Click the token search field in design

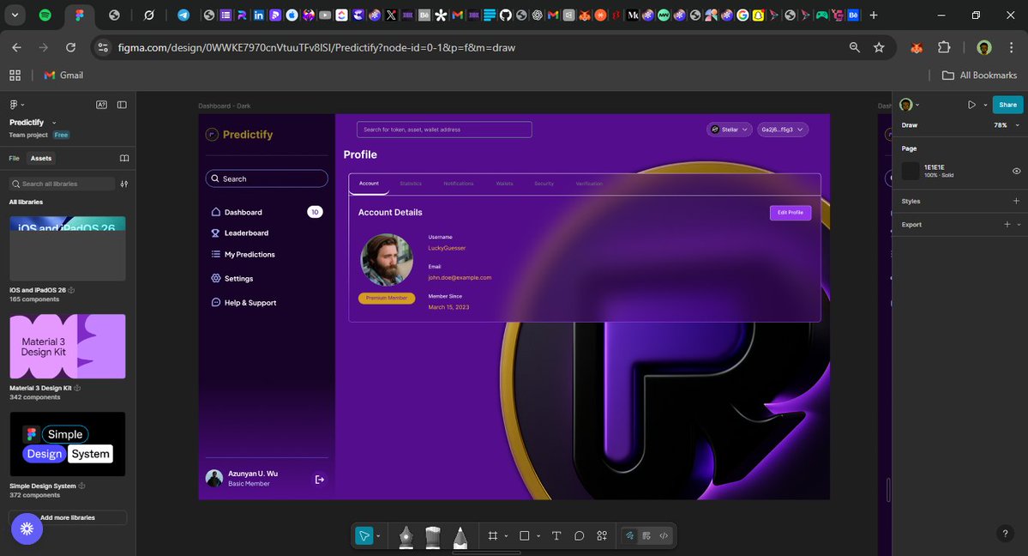(444, 130)
